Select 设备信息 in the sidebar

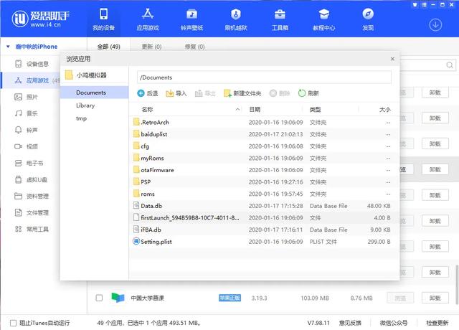[x=32, y=64]
